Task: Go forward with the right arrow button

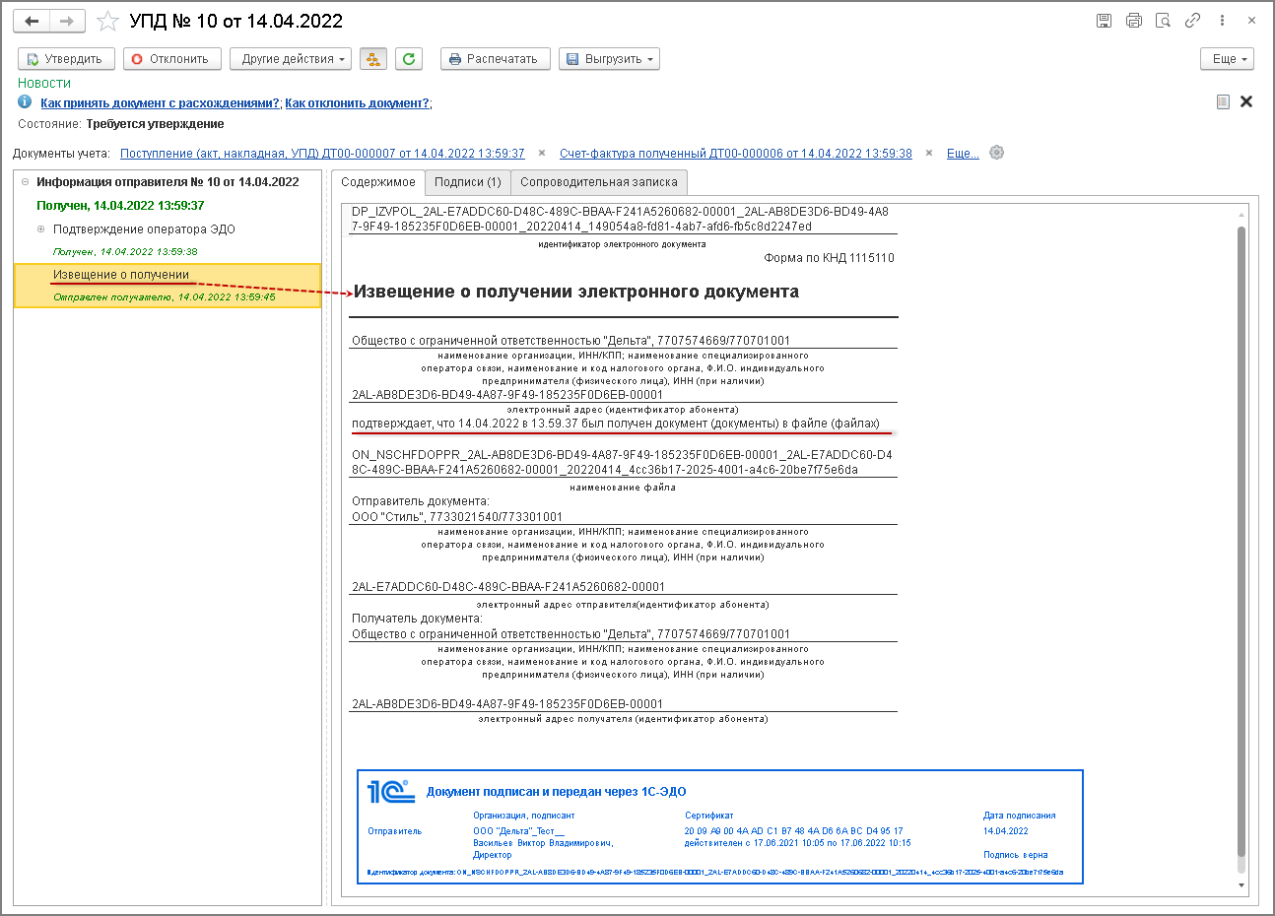Action: (x=66, y=21)
